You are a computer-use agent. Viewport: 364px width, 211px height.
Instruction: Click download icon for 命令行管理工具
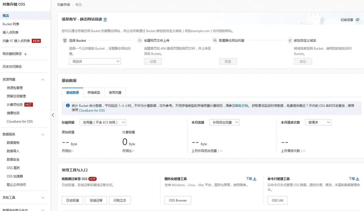357,179
